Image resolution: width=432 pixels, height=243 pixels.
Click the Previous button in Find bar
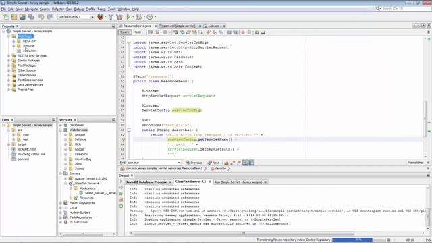[x=194, y=163]
